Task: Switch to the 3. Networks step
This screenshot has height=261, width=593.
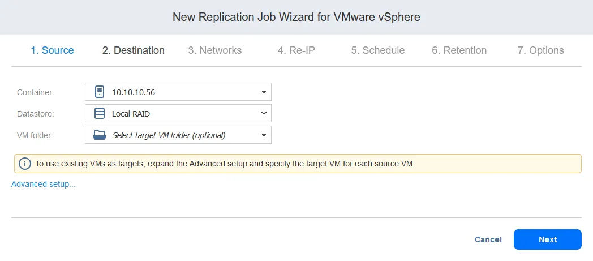Action: [215, 50]
